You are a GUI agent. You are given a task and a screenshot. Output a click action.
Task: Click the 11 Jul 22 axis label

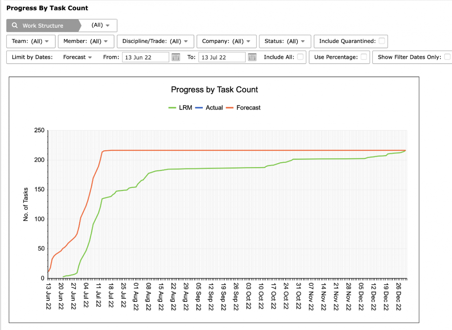(99, 295)
